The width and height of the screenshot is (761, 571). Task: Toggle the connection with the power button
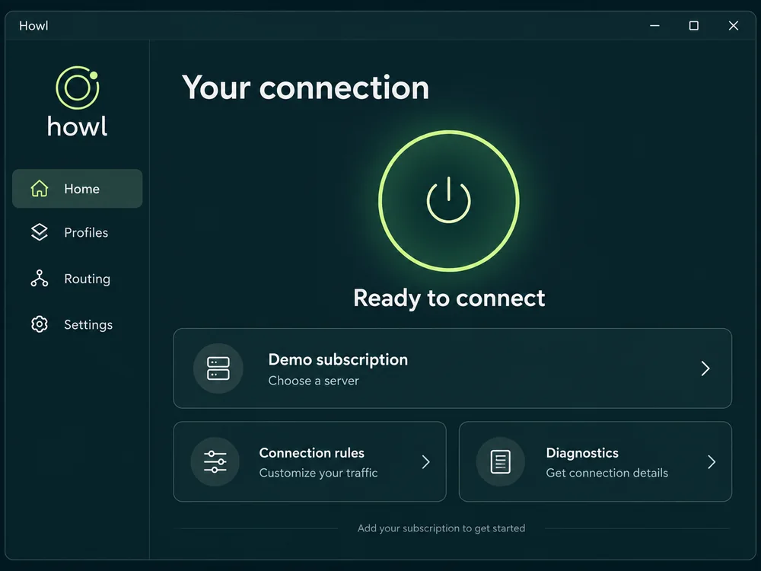(x=449, y=200)
